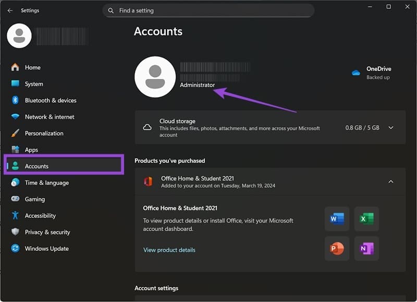The width and height of the screenshot is (417, 302).
Task: Open PowerPoint from the Office section
Action: (x=337, y=249)
